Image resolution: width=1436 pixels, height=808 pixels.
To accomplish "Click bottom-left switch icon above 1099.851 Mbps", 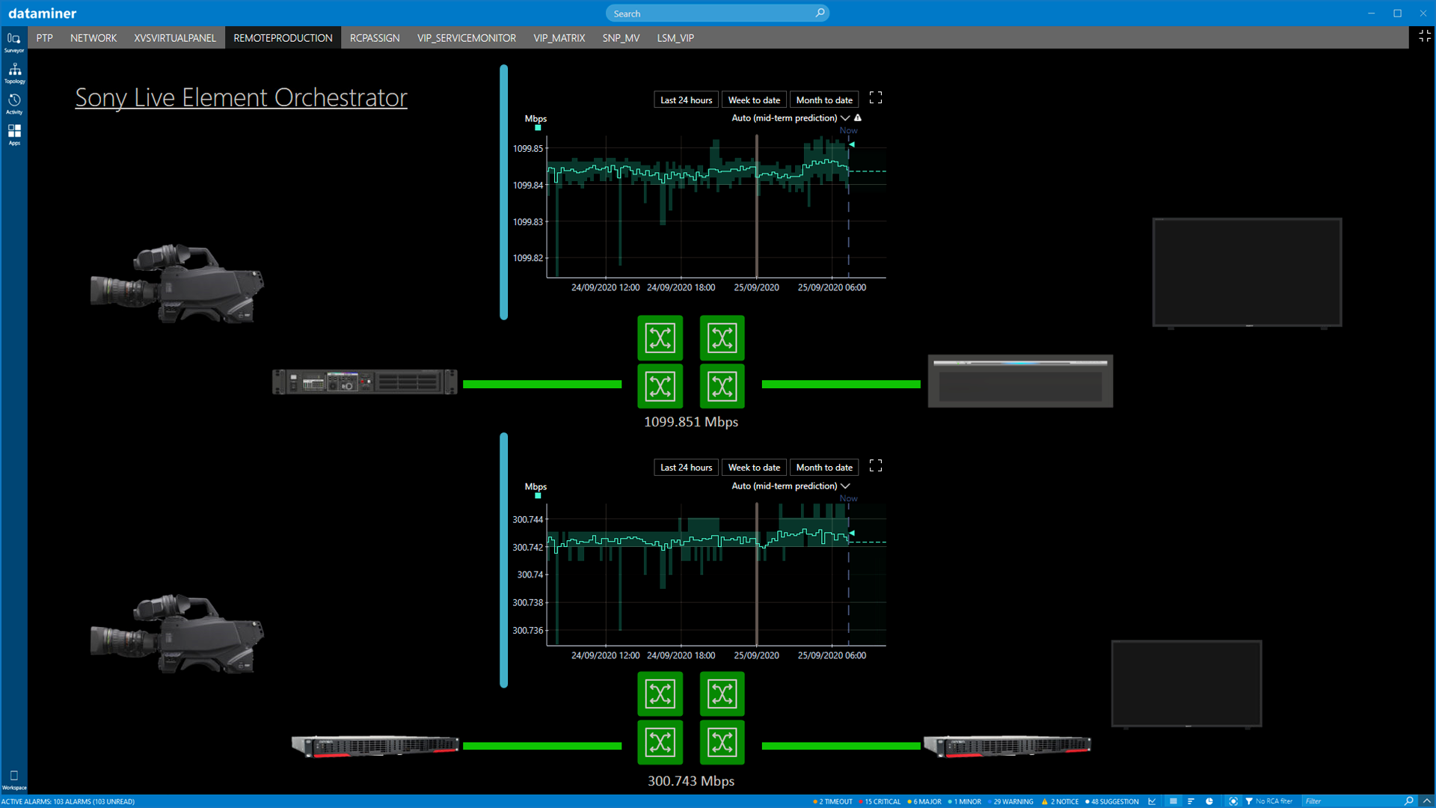I will (x=660, y=386).
